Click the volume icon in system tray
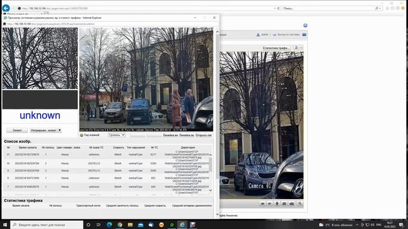The image size is (408, 229). pyautogui.click(x=372, y=225)
